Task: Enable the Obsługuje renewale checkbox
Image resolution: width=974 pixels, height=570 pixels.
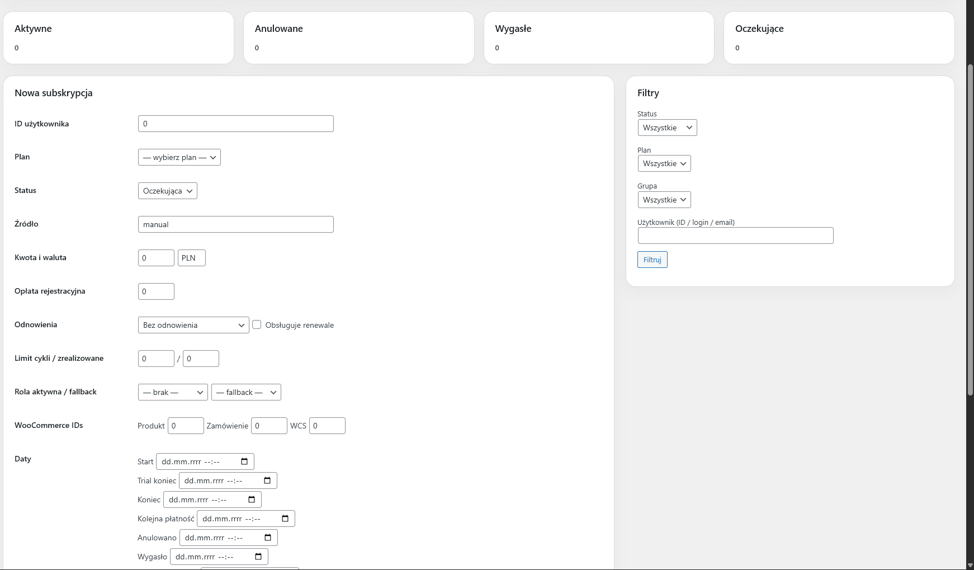Action: click(x=257, y=324)
